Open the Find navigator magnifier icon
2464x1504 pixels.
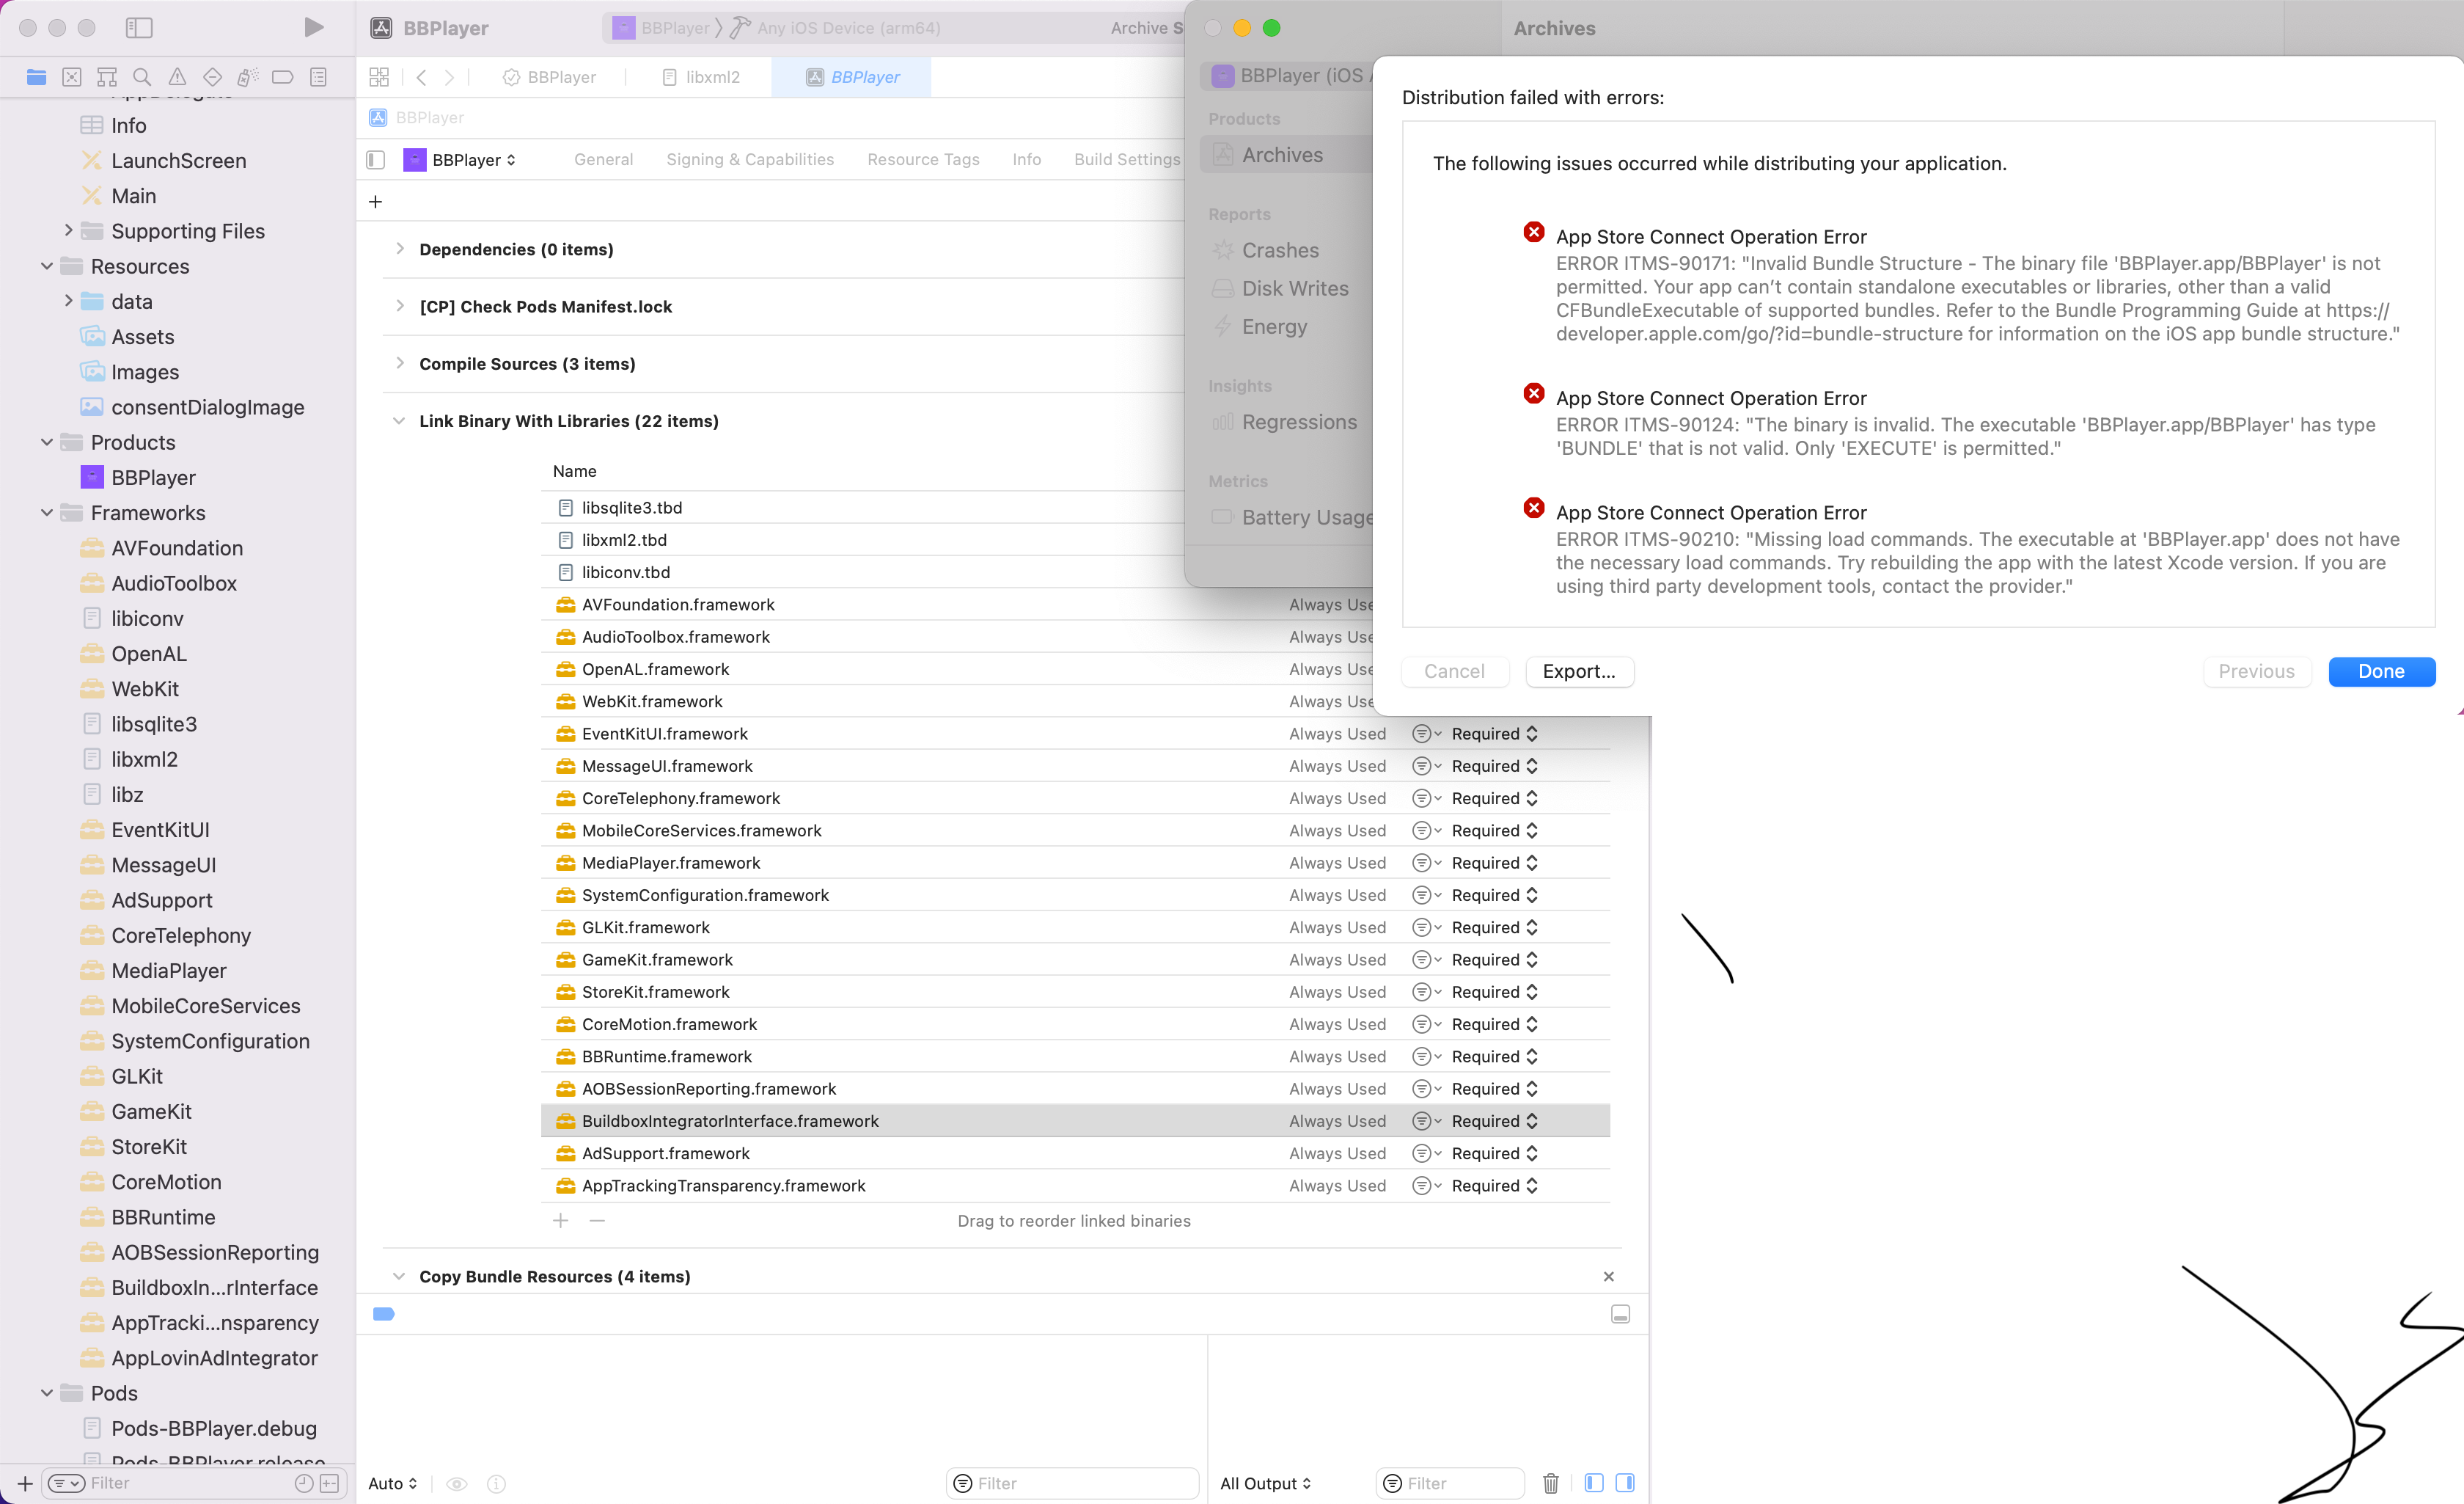142,77
